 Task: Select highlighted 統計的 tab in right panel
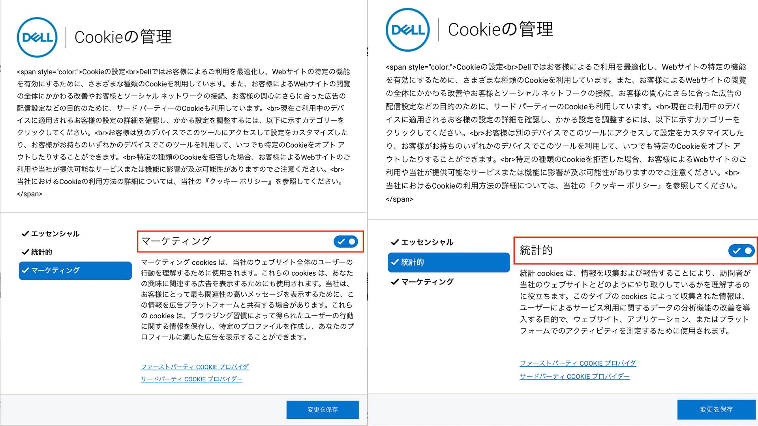448,262
